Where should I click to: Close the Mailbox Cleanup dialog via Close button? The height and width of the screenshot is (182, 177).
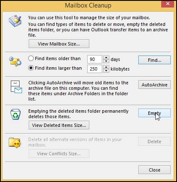coord(155,170)
